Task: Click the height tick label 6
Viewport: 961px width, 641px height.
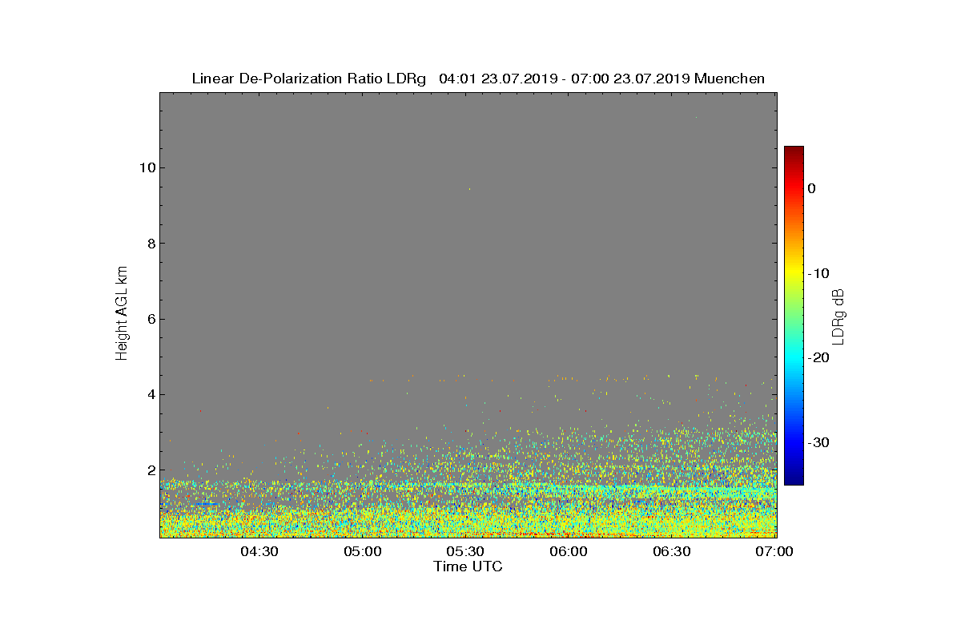Action: click(151, 319)
